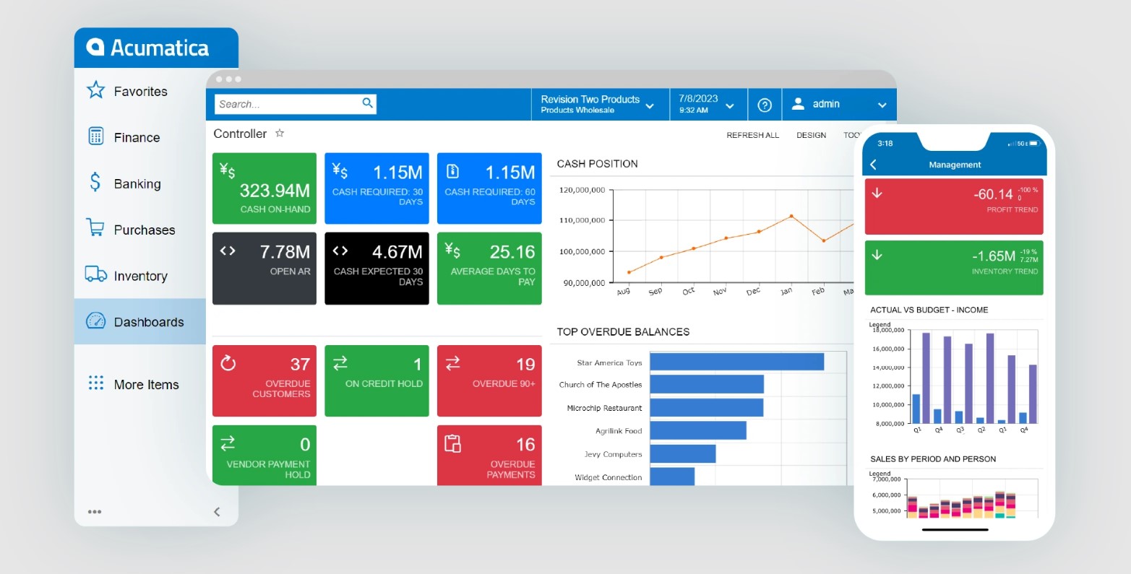Open Favorites star icon in sidebar

tap(95, 90)
